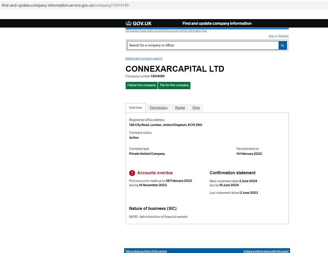
Task: Click Find and update company information header link
Action: click(217, 23)
